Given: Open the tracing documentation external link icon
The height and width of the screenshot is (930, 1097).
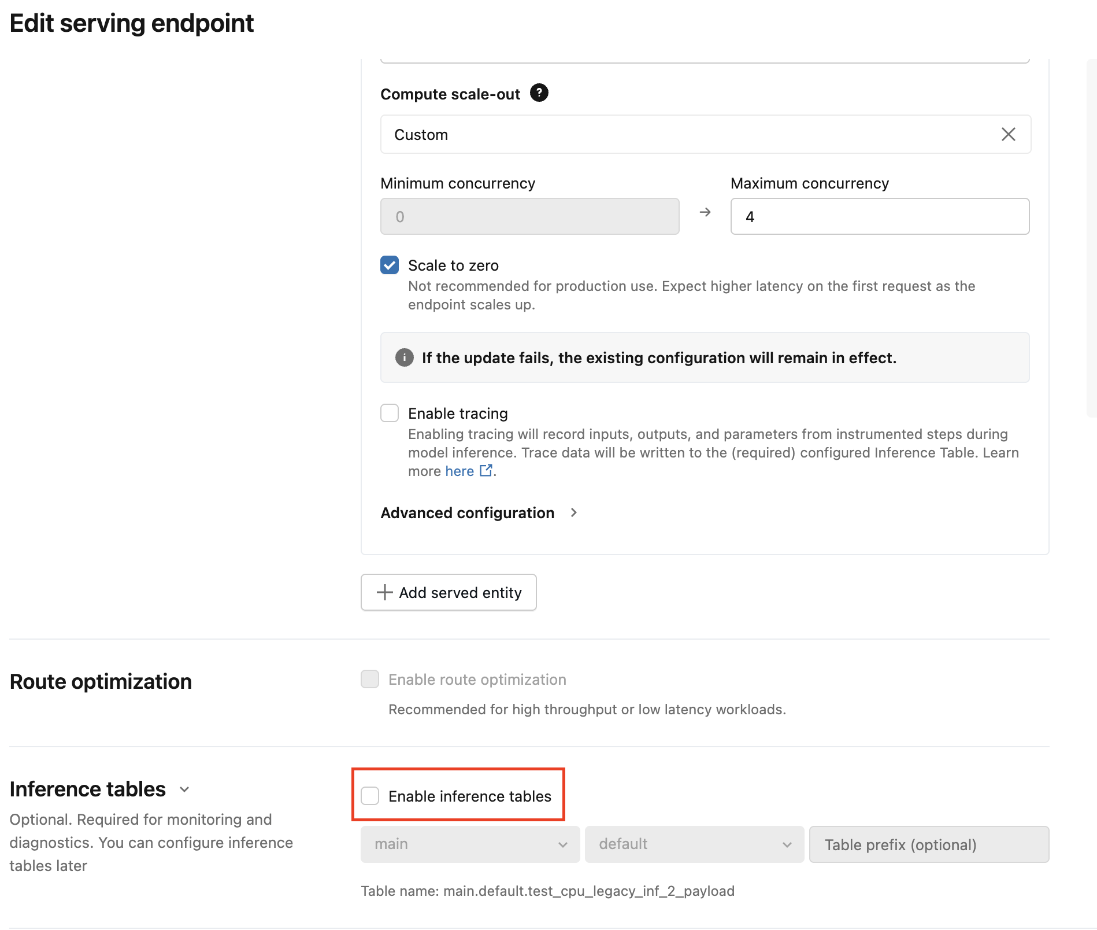Looking at the screenshot, I should pos(486,470).
